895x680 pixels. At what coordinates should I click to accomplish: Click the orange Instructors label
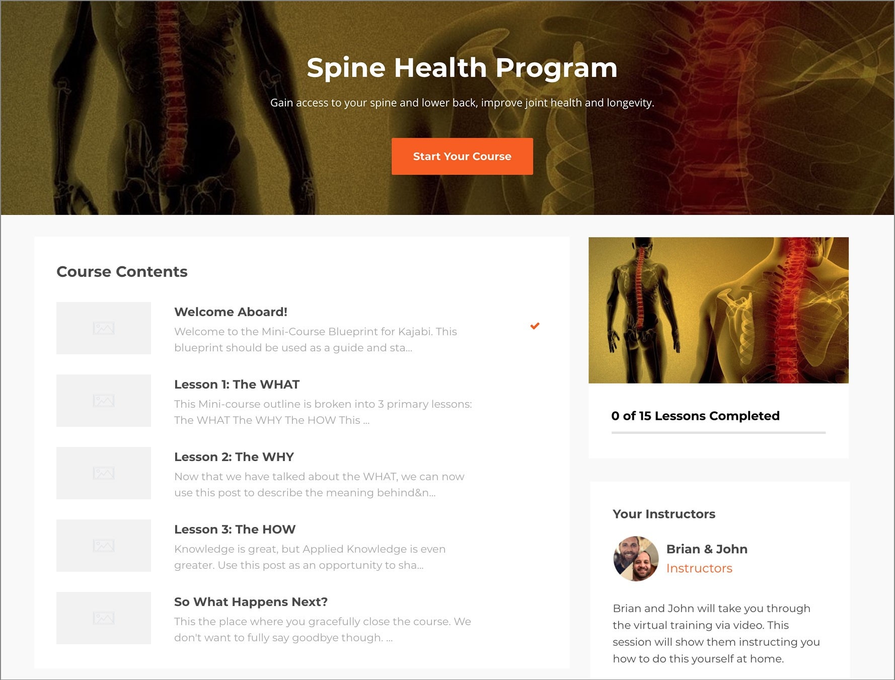(x=699, y=568)
